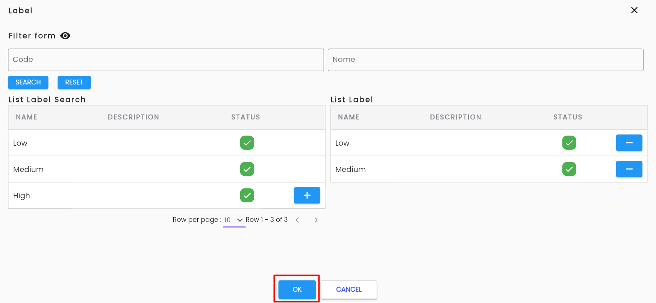
Task: Click Low status checkmark in List Label
Action: [x=569, y=143]
